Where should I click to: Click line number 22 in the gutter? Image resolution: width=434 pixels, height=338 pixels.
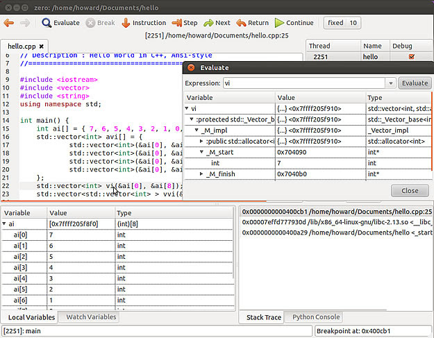[6, 186]
